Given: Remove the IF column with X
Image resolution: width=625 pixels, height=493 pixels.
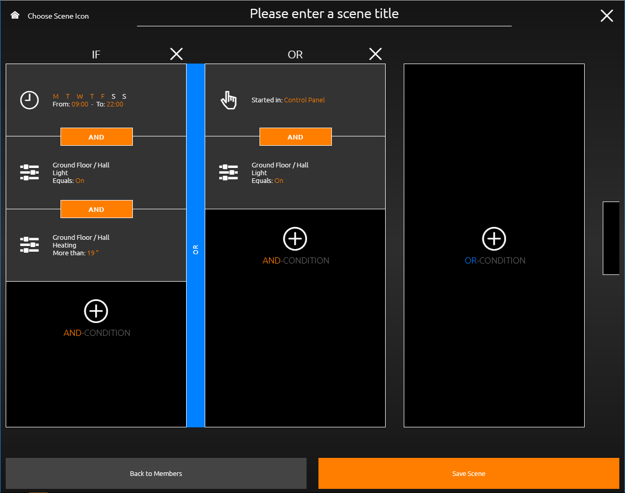Looking at the screenshot, I should (176, 54).
